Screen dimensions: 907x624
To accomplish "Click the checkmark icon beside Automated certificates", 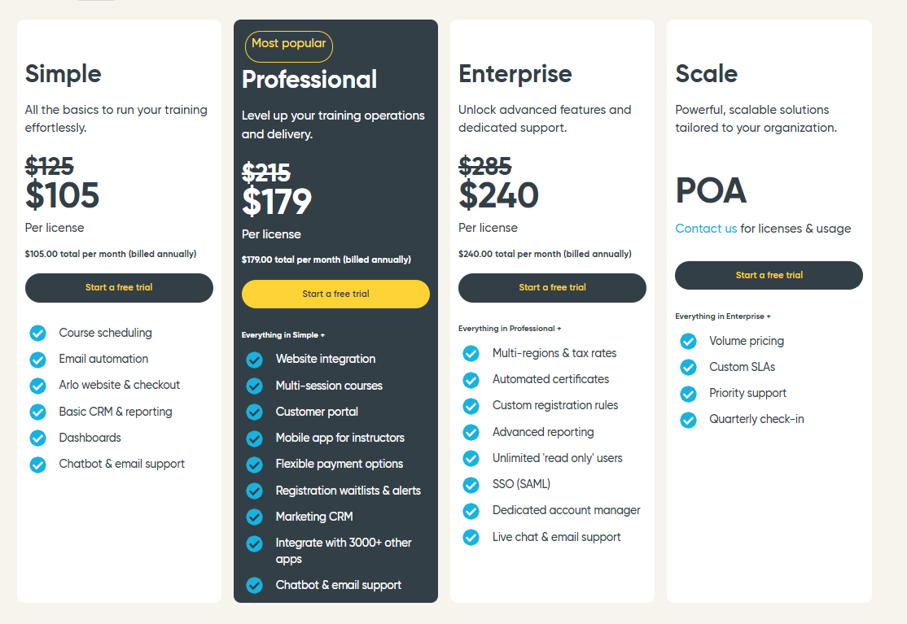I will pos(471,379).
